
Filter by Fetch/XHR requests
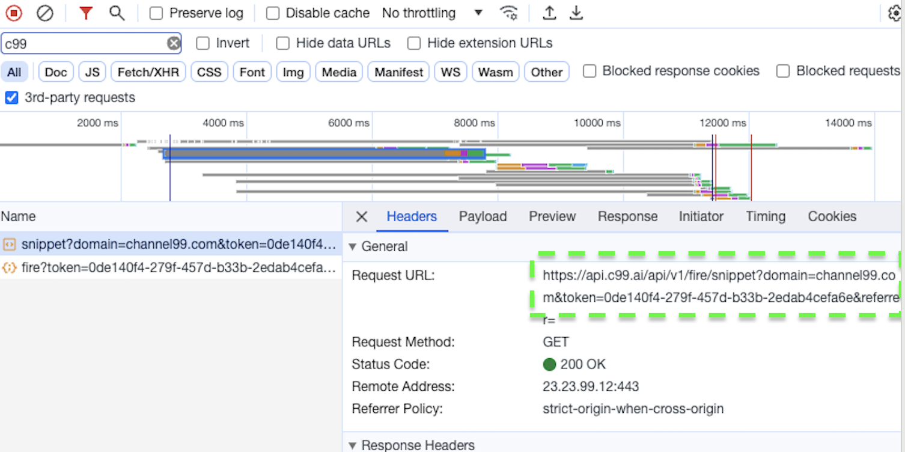tap(148, 72)
